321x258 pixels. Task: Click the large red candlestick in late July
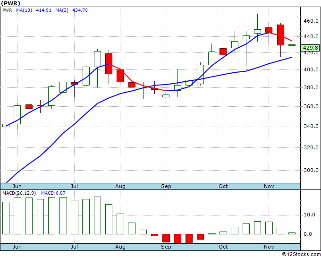pos(109,64)
